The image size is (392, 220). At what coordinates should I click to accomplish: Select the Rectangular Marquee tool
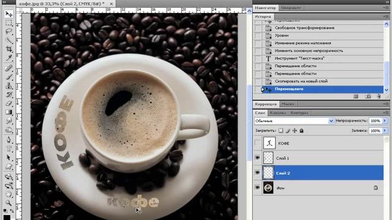[x=9, y=23]
